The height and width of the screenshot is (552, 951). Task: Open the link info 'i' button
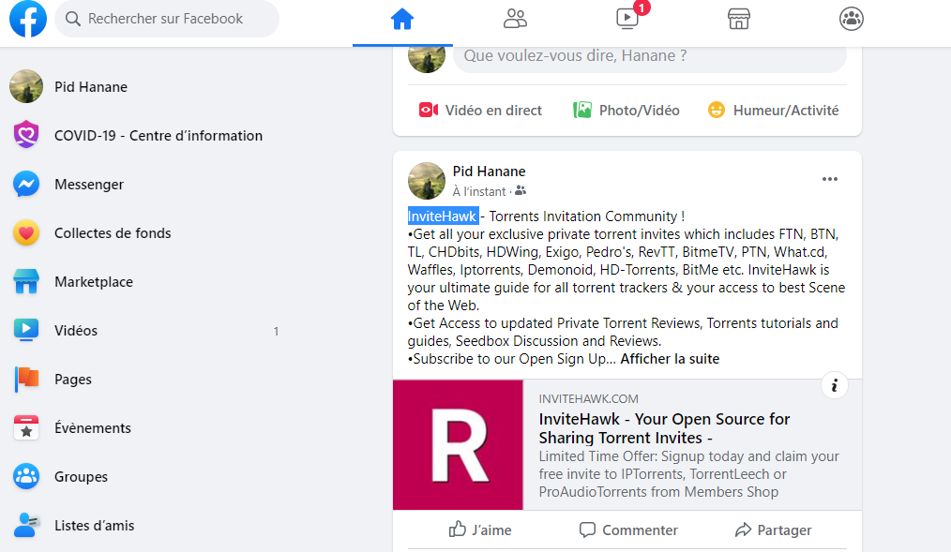click(835, 385)
